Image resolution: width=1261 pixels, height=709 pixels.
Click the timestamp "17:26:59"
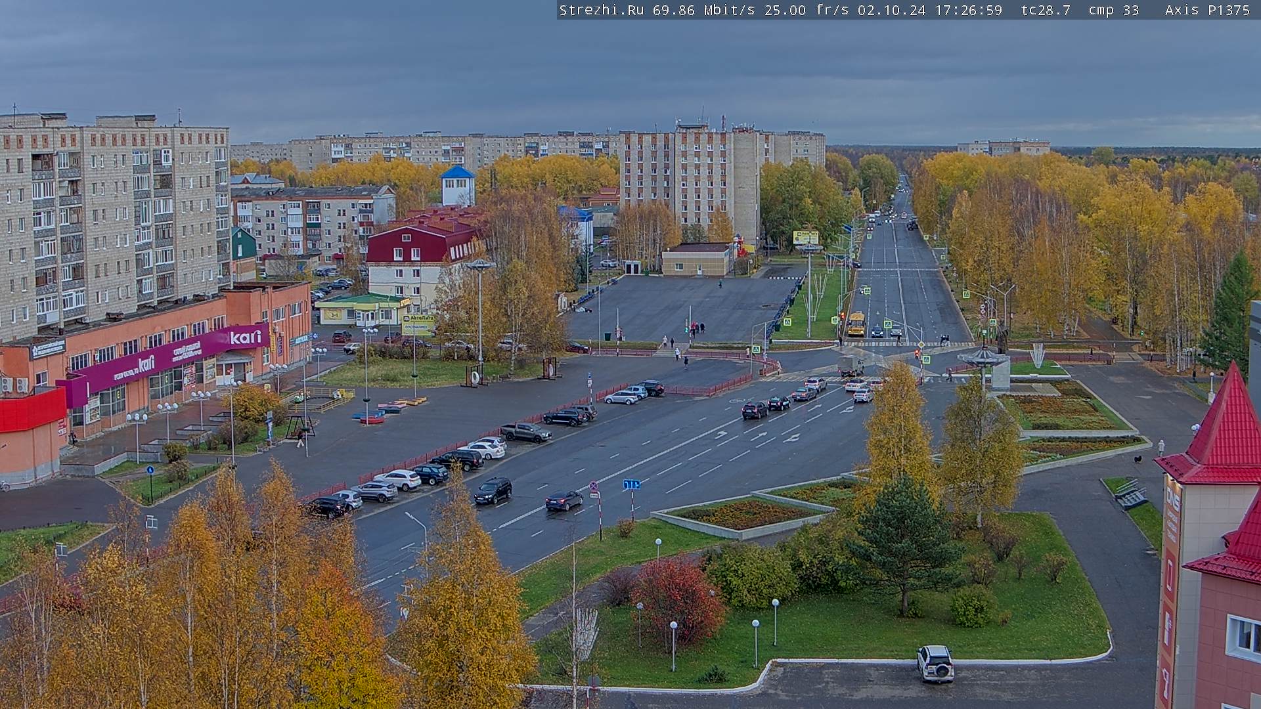tap(969, 10)
